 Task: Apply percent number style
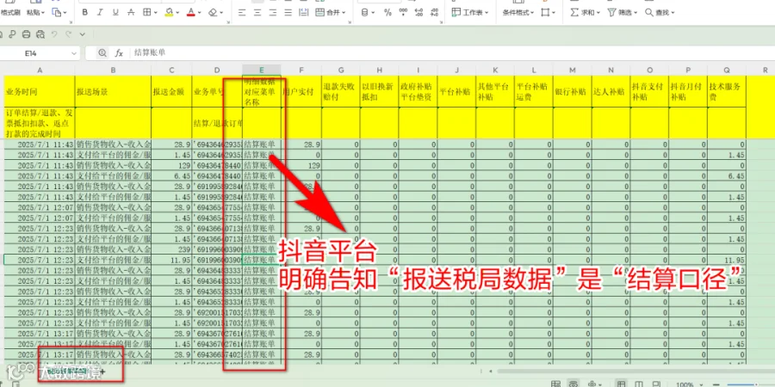point(388,12)
